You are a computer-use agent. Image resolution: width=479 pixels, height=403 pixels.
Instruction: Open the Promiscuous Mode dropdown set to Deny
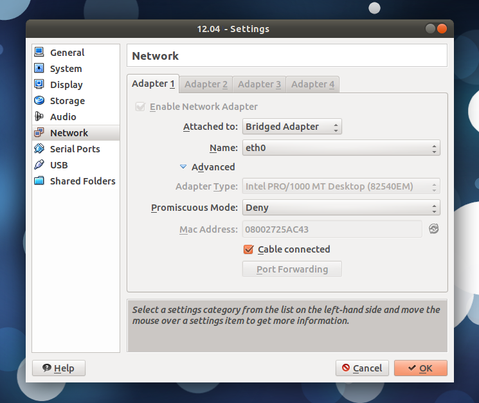341,208
